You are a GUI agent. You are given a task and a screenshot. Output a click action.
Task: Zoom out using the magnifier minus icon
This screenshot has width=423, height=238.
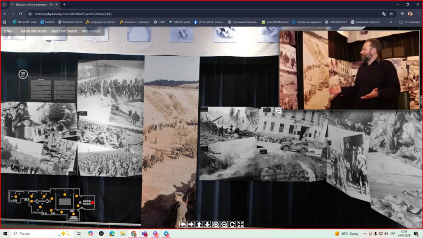[224, 224]
